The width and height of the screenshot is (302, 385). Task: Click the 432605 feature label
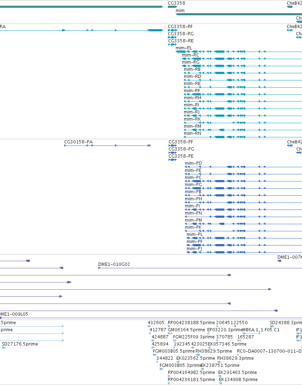(156, 323)
